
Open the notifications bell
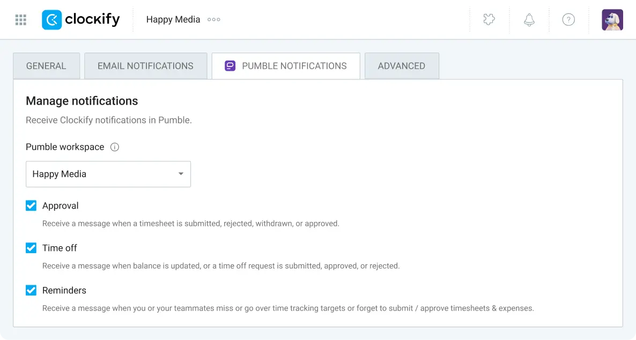pyautogui.click(x=529, y=19)
